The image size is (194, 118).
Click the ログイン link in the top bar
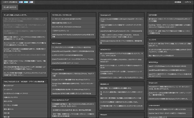188,2
